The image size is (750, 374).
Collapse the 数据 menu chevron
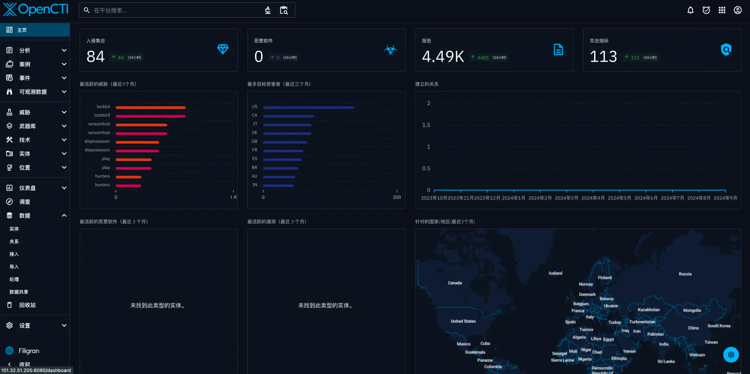(64, 215)
